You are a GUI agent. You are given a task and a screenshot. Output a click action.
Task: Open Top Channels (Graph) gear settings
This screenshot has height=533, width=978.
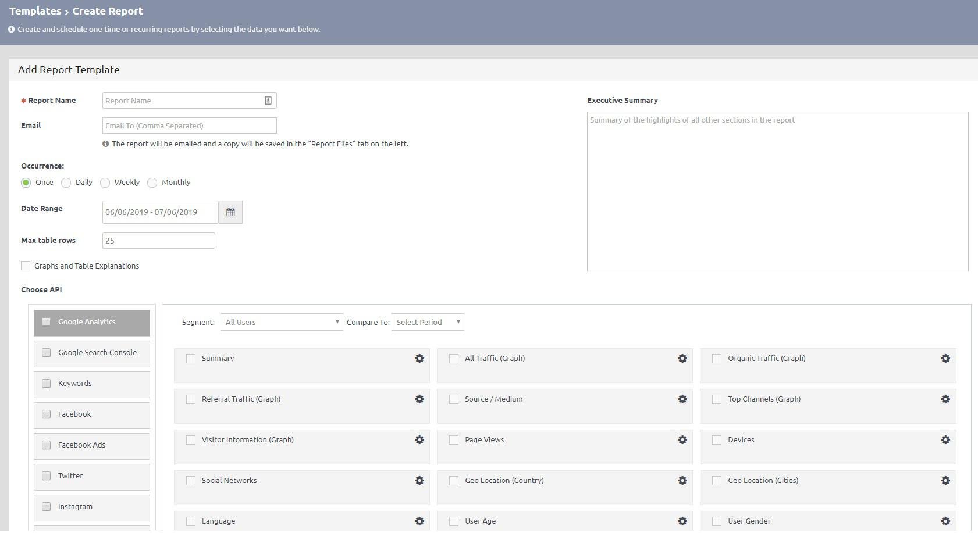point(945,399)
